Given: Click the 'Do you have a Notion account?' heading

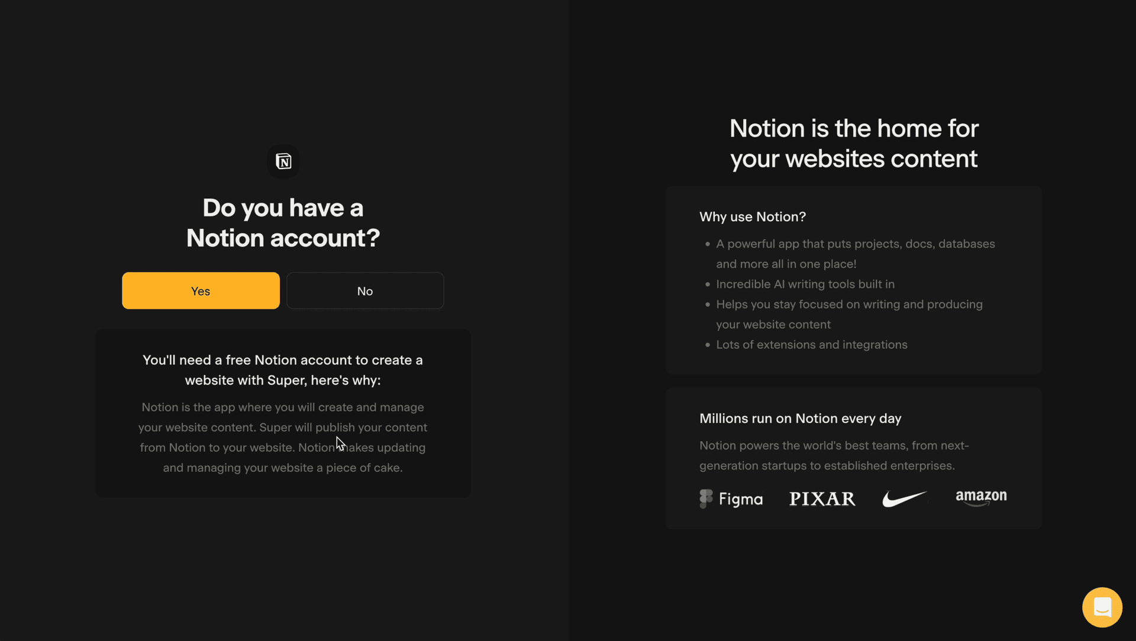Looking at the screenshot, I should 283,223.
